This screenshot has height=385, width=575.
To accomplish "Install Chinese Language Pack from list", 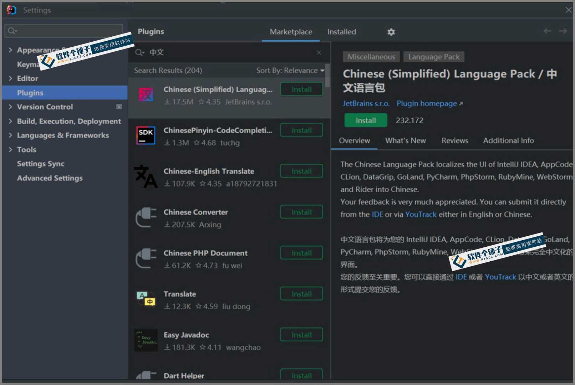I will click(x=301, y=89).
